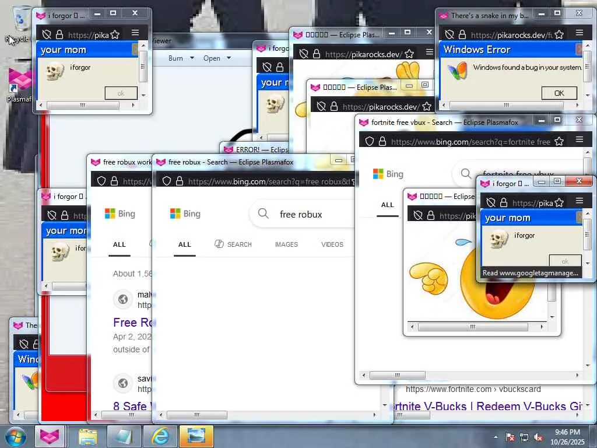Click horizontal scrollbar thumb in free robux Search window
Screen dimensions: 597x448
[197, 415]
